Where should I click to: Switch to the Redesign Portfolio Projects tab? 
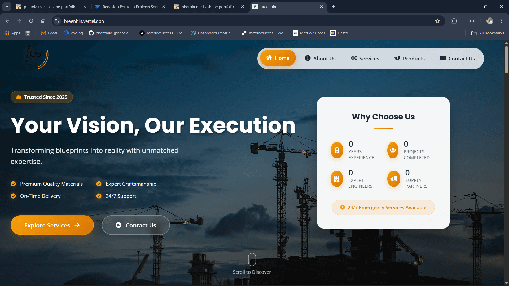[x=127, y=7]
